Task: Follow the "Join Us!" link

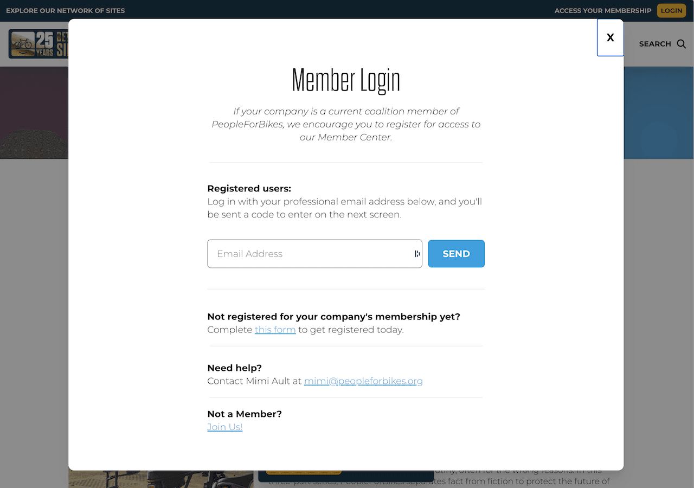Action: pyautogui.click(x=224, y=427)
